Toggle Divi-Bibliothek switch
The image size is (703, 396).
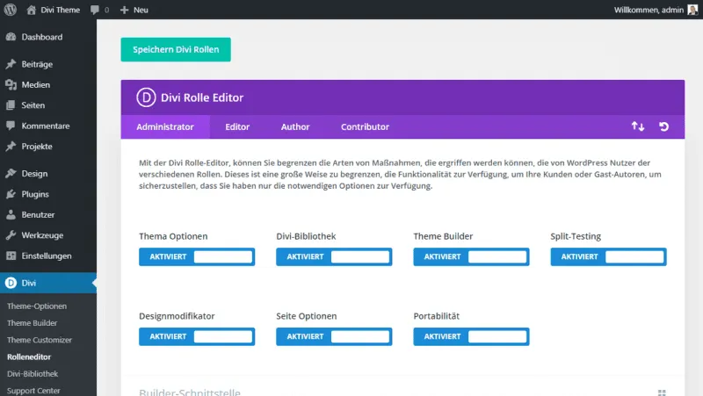coord(334,256)
